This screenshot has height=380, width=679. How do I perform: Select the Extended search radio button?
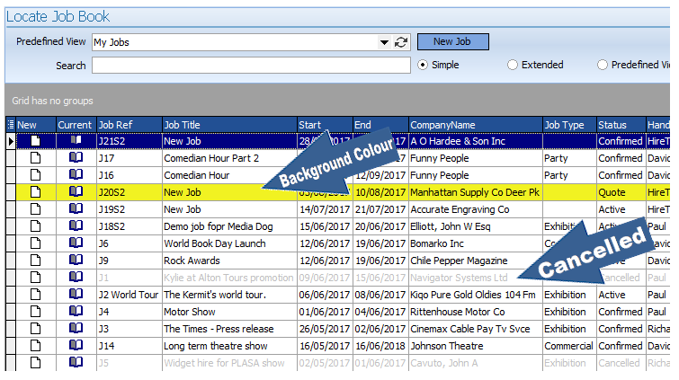tap(513, 65)
